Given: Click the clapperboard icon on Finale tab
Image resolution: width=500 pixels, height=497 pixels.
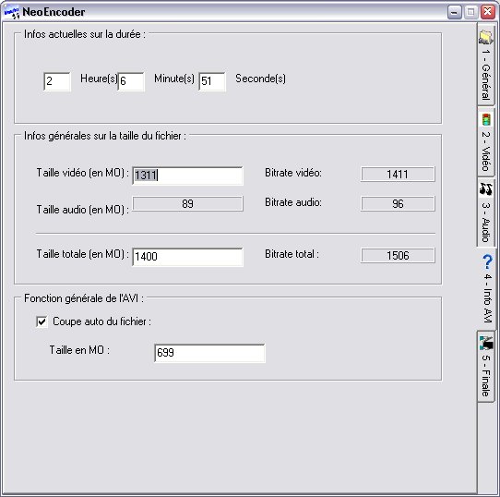Looking at the screenshot, I should tap(486, 343).
